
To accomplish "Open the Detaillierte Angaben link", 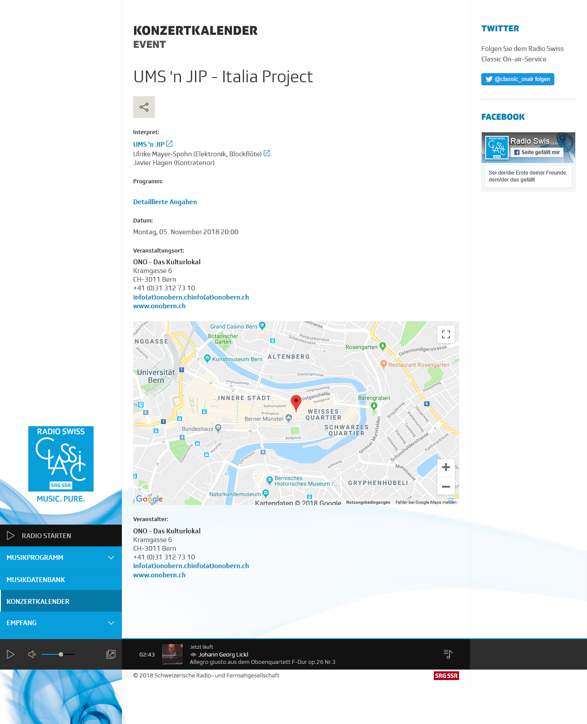I will (165, 202).
